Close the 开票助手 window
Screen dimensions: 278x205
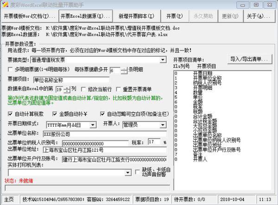tap(270, 5)
